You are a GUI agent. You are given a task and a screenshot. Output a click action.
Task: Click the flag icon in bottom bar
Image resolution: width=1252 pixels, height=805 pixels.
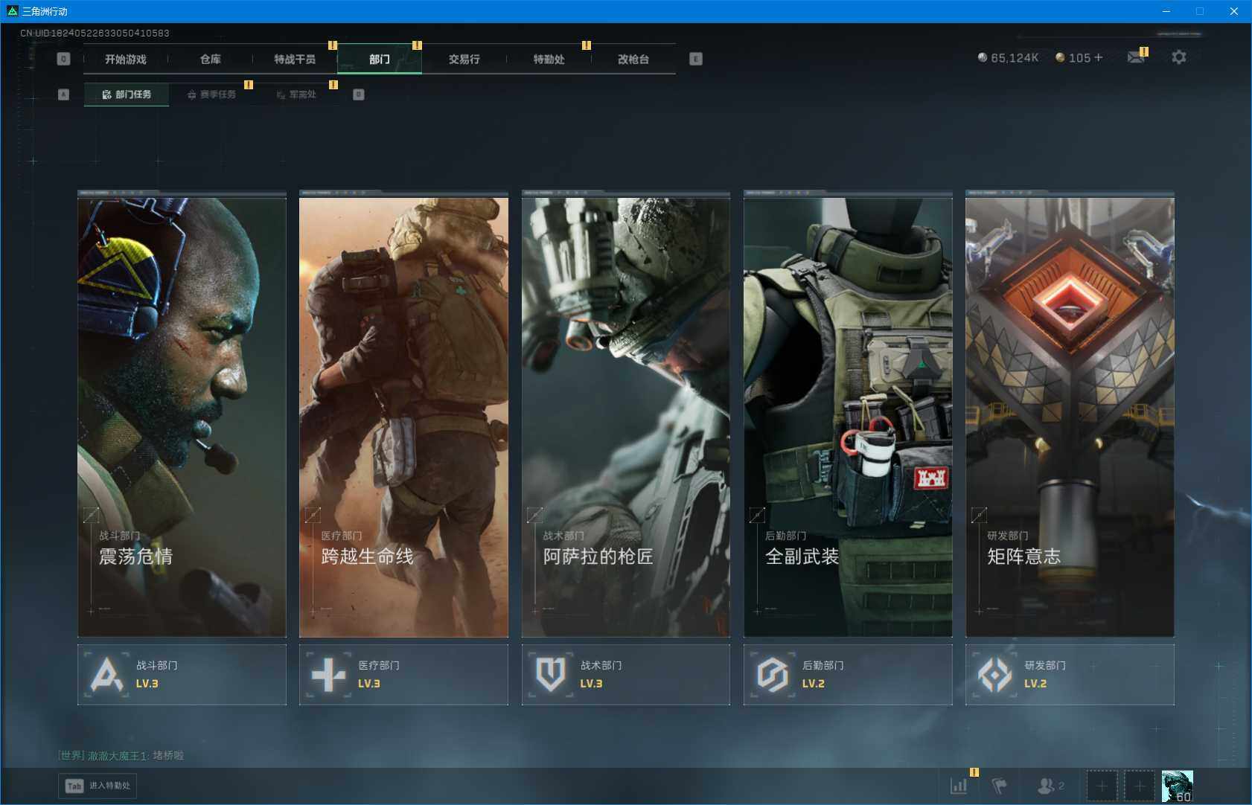pos(999,786)
